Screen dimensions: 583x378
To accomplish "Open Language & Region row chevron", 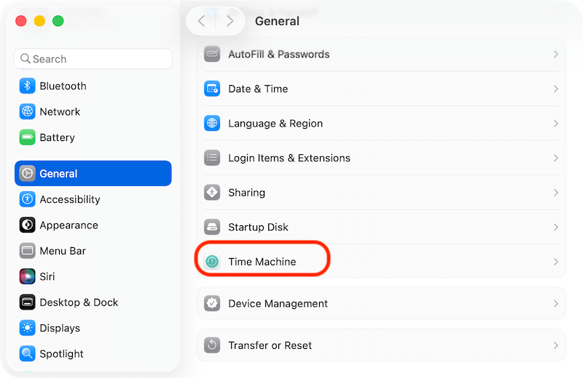I will coord(556,123).
